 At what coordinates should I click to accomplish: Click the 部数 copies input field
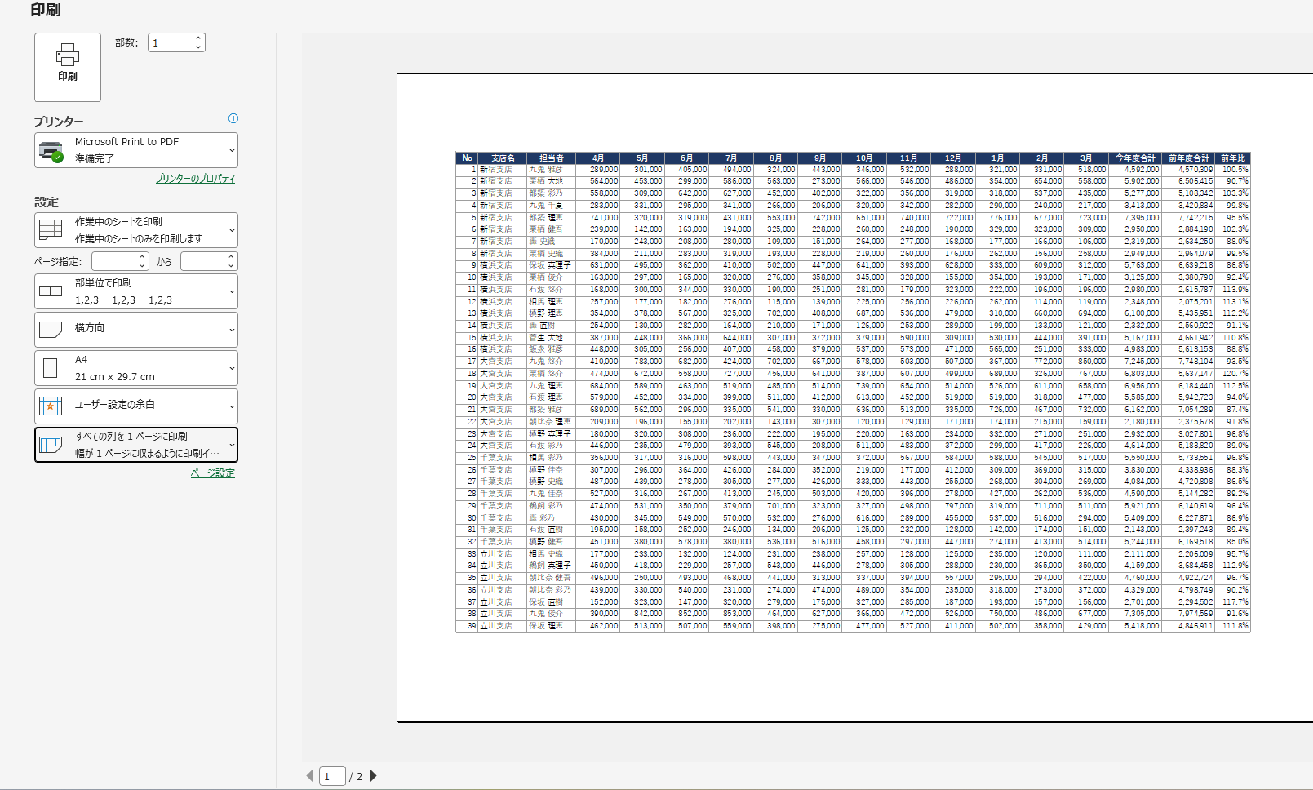(x=171, y=42)
